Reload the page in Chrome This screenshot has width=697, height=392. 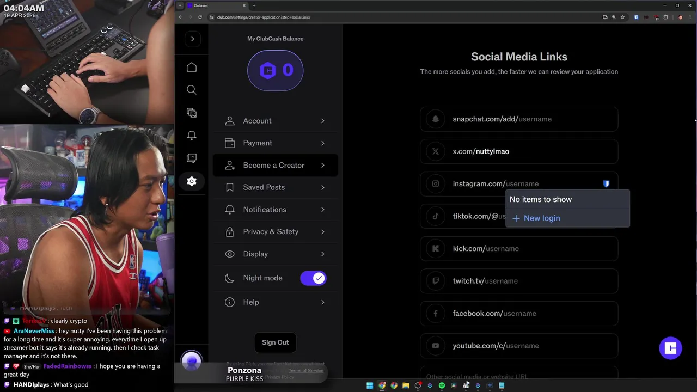[x=200, y=17]
